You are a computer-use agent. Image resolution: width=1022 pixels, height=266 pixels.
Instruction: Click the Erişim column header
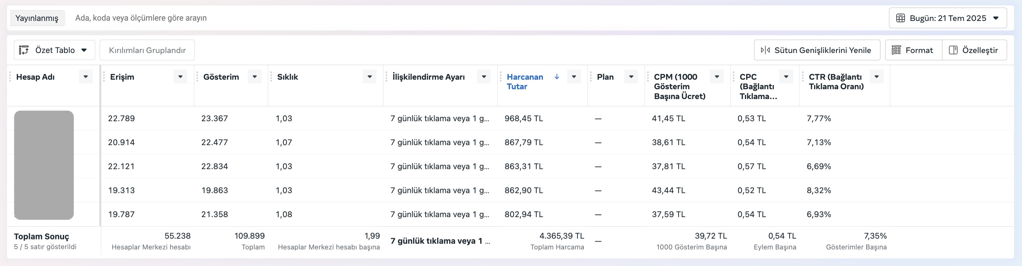click(122, 76)
